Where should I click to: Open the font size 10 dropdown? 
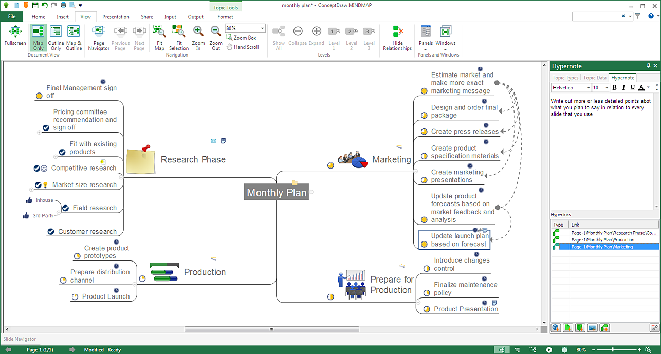pos(607,88)
